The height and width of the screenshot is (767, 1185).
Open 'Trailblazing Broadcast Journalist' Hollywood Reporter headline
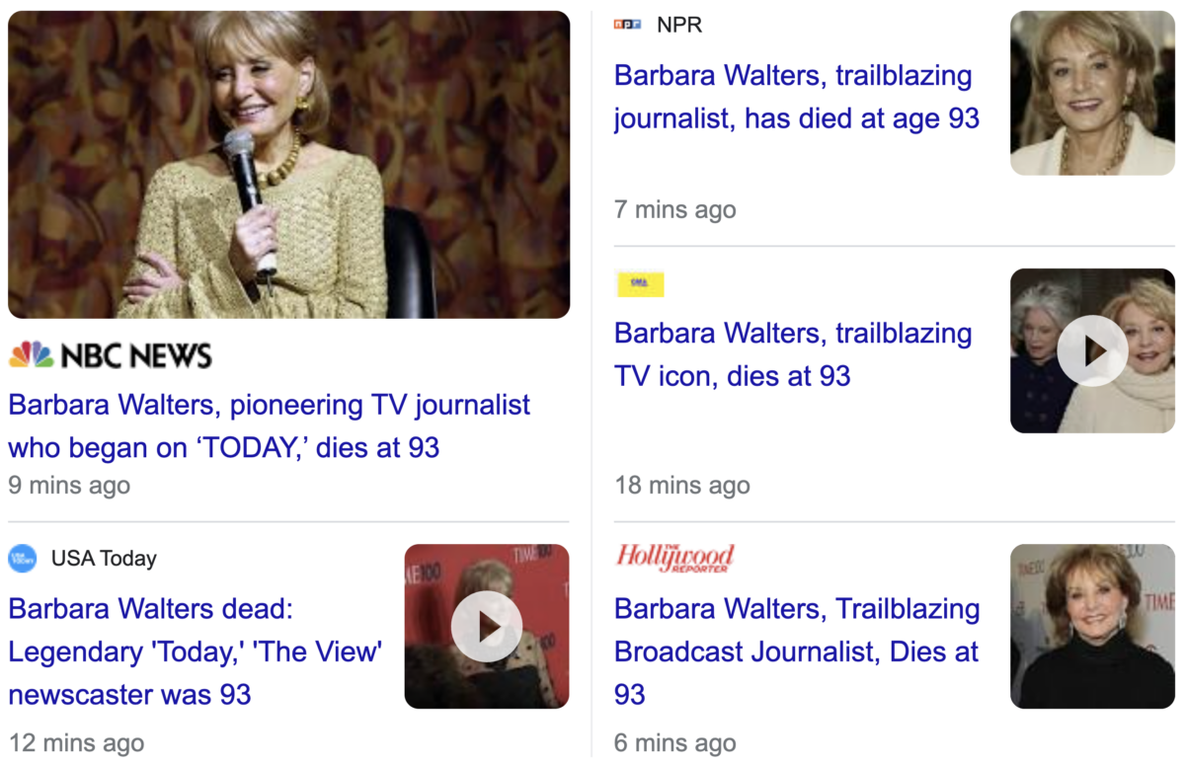pos(797,652)
